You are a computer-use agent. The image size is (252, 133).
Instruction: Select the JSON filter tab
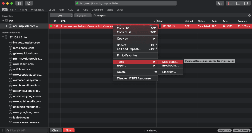click(52, 10)
